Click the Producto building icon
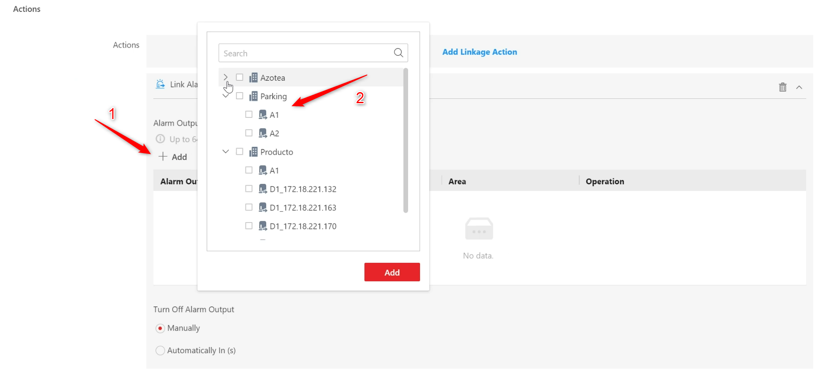Viewport: 822px width, 377px height. (x=253, y=152)
